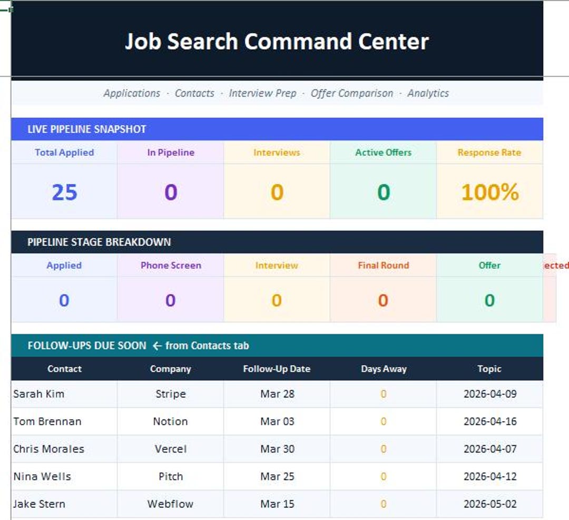Click the Company column header
This screenshot has width=569, height=520.
click(x=171, y=368)
